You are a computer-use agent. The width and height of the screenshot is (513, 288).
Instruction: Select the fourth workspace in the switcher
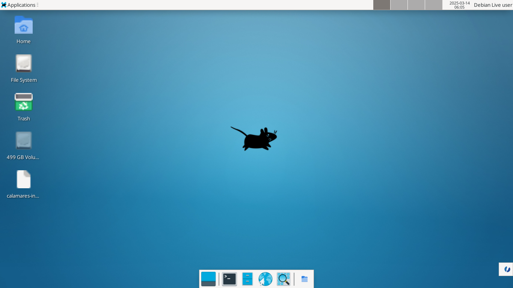433,5
